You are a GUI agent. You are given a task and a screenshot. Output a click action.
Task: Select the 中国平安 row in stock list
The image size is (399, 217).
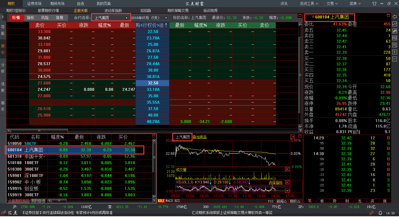pos(79,156)
